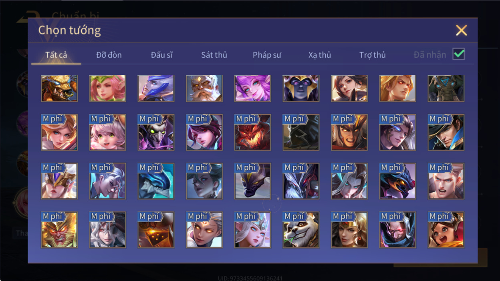500x281 pixels.
Task: Filter heroes by Pháp sư tab
Action: (x=267, y=55)
